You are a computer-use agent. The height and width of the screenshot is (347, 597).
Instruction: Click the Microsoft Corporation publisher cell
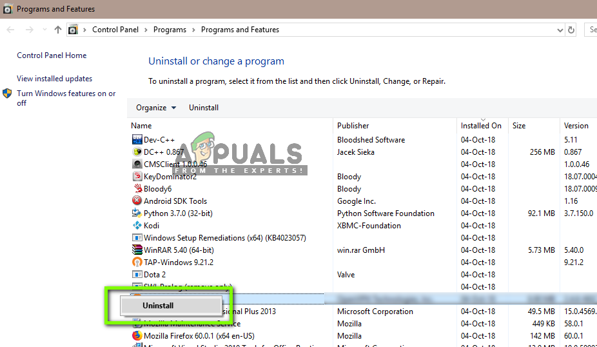click(375, 311)
